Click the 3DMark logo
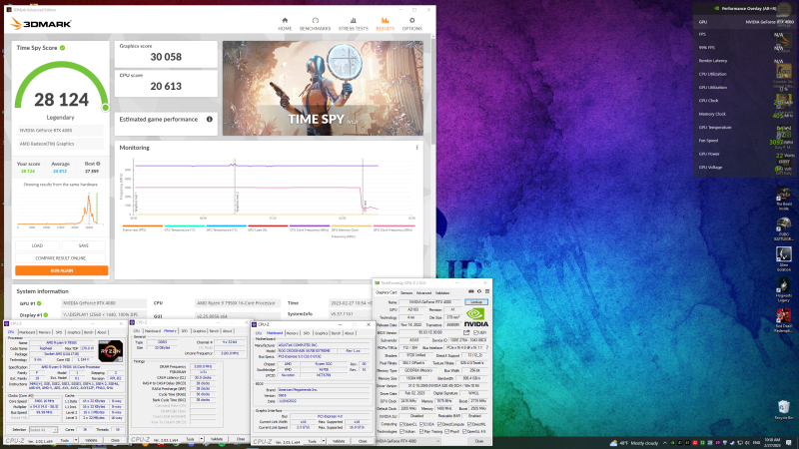This screenshot has height=449, width=799. click(x=41, y=23)
